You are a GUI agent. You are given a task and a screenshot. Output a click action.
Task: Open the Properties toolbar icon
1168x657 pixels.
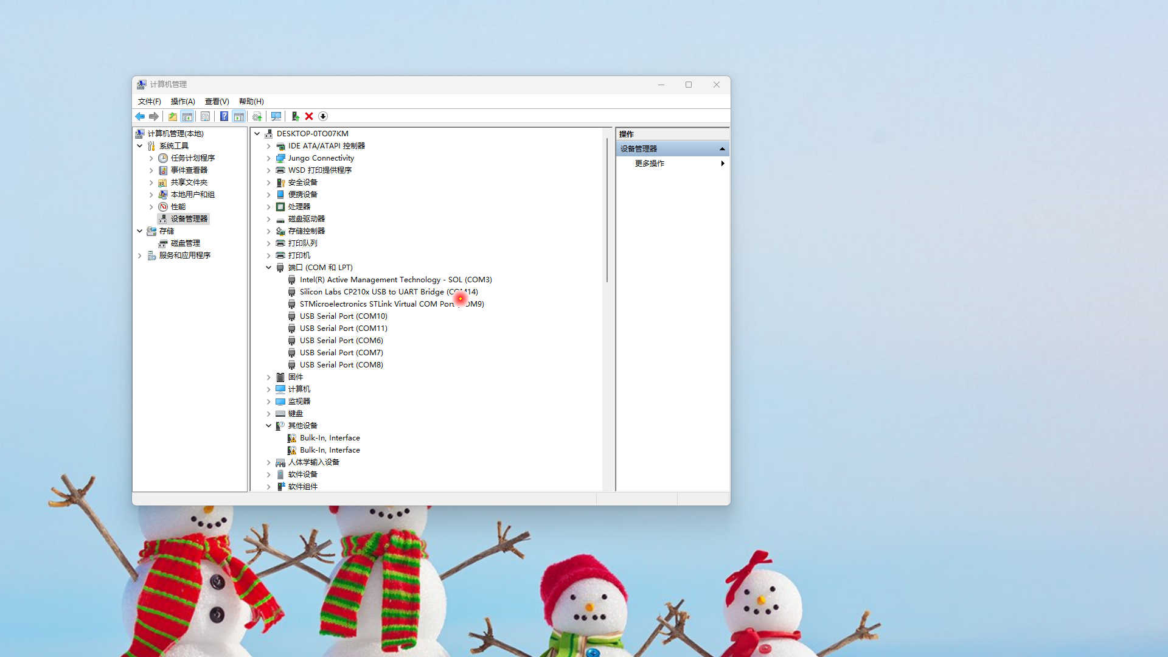(x=206, y=116)
